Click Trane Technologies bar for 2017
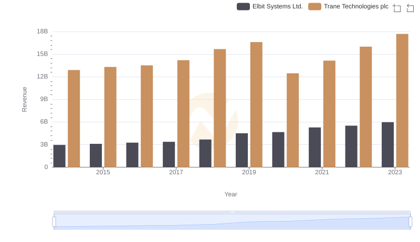The width and height of the screenshot is (420, 242). 183,114
